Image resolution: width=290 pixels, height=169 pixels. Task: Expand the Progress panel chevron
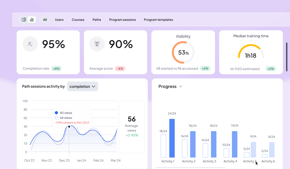point(180,87)
